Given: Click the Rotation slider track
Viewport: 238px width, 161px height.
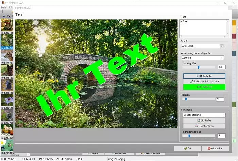Looking at the screenshot, I should click(199, 99).
